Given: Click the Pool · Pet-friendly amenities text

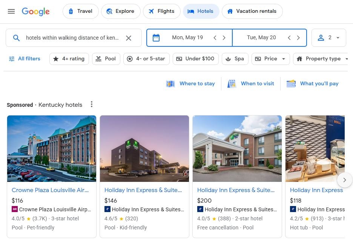Looking at the screenshot, I should 33,228.
